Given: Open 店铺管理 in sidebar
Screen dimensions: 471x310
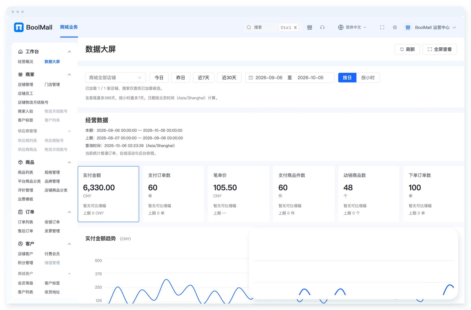Looking at the screenshot, I should coord(25,85).
